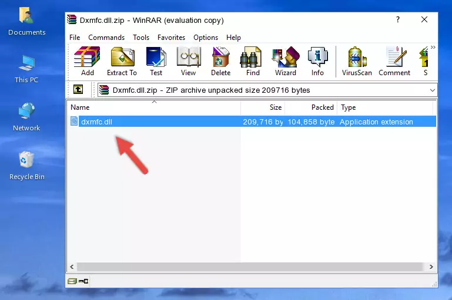Open the Comment tool
Viewport: 452px width, 300px height.
394,61
